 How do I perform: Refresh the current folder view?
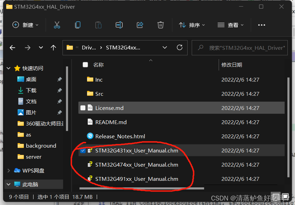[180, 47]
